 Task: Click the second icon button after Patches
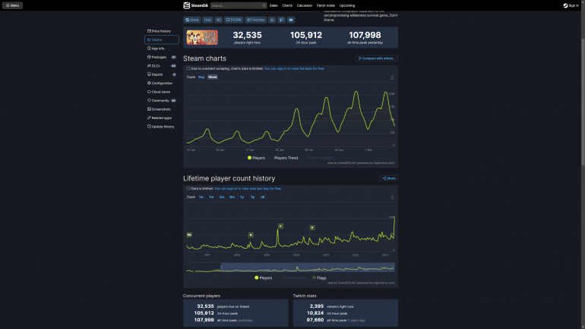[282, 20]
